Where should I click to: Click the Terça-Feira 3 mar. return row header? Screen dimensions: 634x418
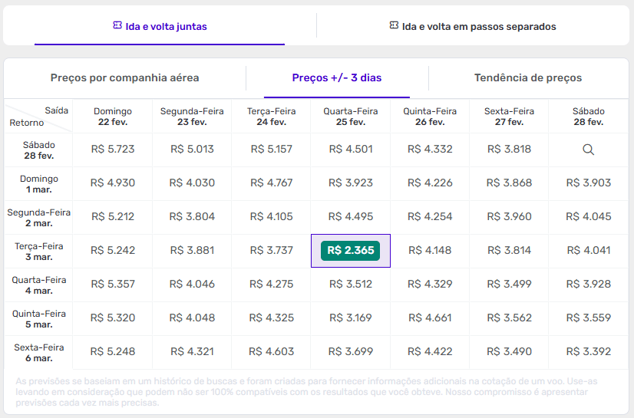[x=38, y=252]
